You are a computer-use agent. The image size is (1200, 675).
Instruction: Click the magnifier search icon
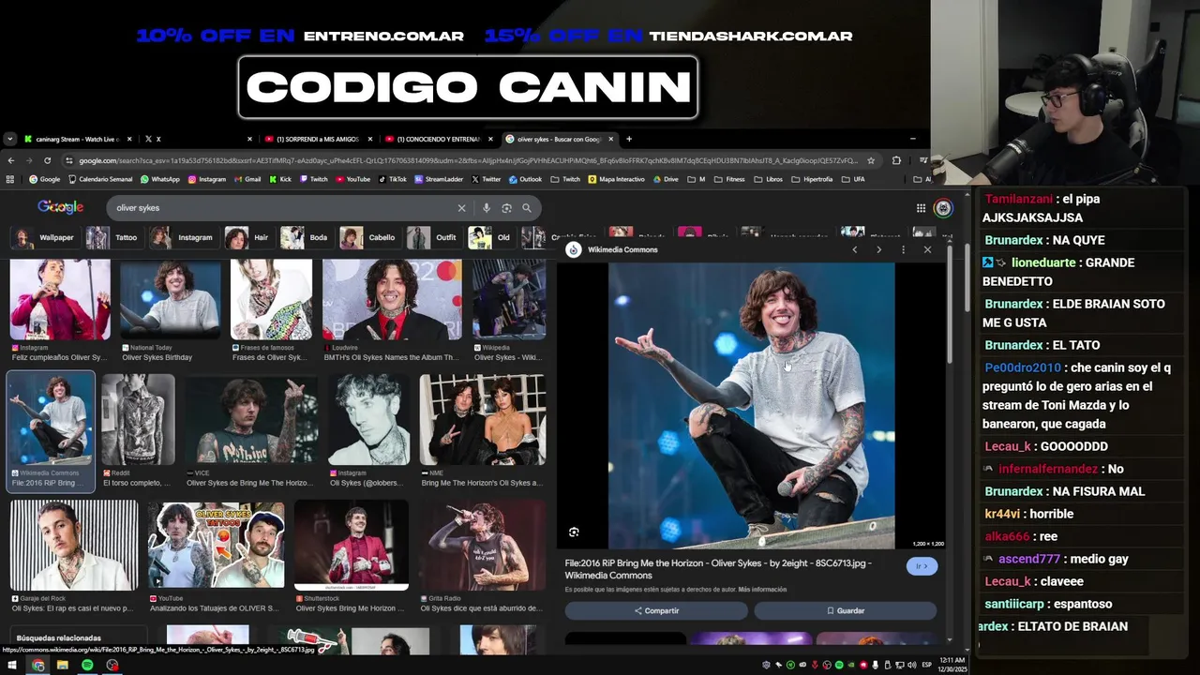click(x=527, y=208)
